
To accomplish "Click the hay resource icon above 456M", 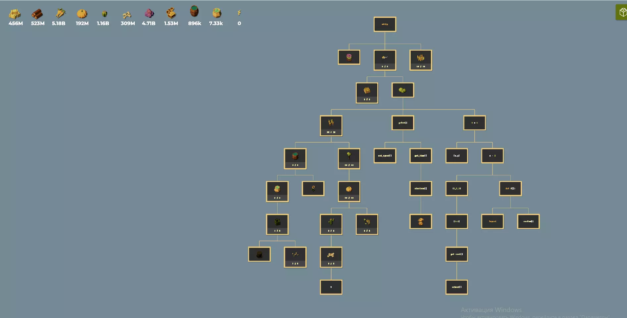I will tap(15, 14).
